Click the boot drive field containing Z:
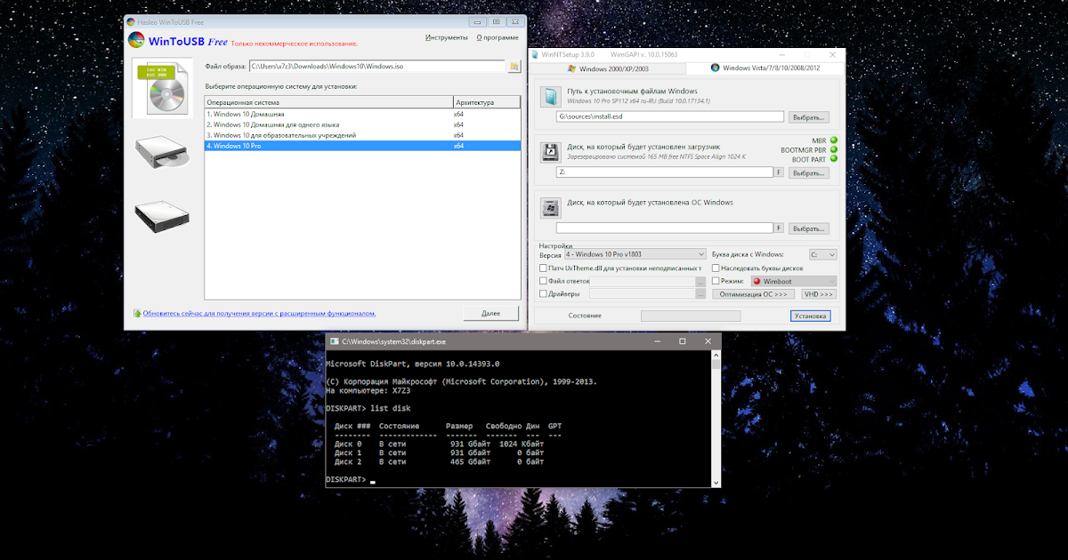Viewport: 1068px width, 560px height. (664, 172)
